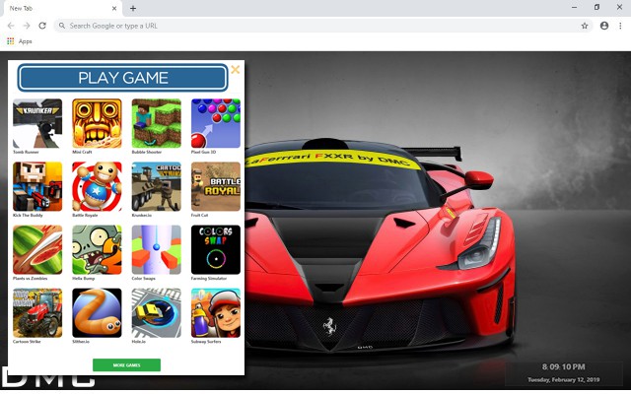The image size is (631, 394).
Task: Open the colored bubbles shooter game icon
Action: point(216,123)
